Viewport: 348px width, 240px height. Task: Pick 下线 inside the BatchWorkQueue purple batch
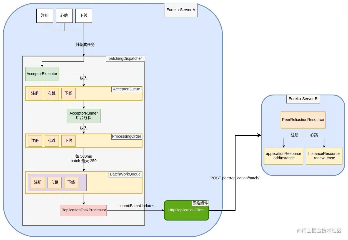point(71,182)
